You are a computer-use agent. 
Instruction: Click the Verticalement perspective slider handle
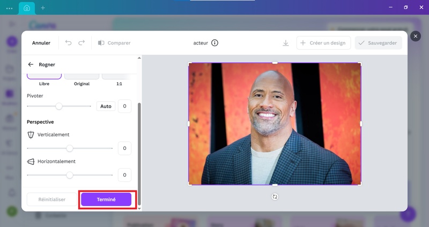pyautogui.click(x=70, y=148)
